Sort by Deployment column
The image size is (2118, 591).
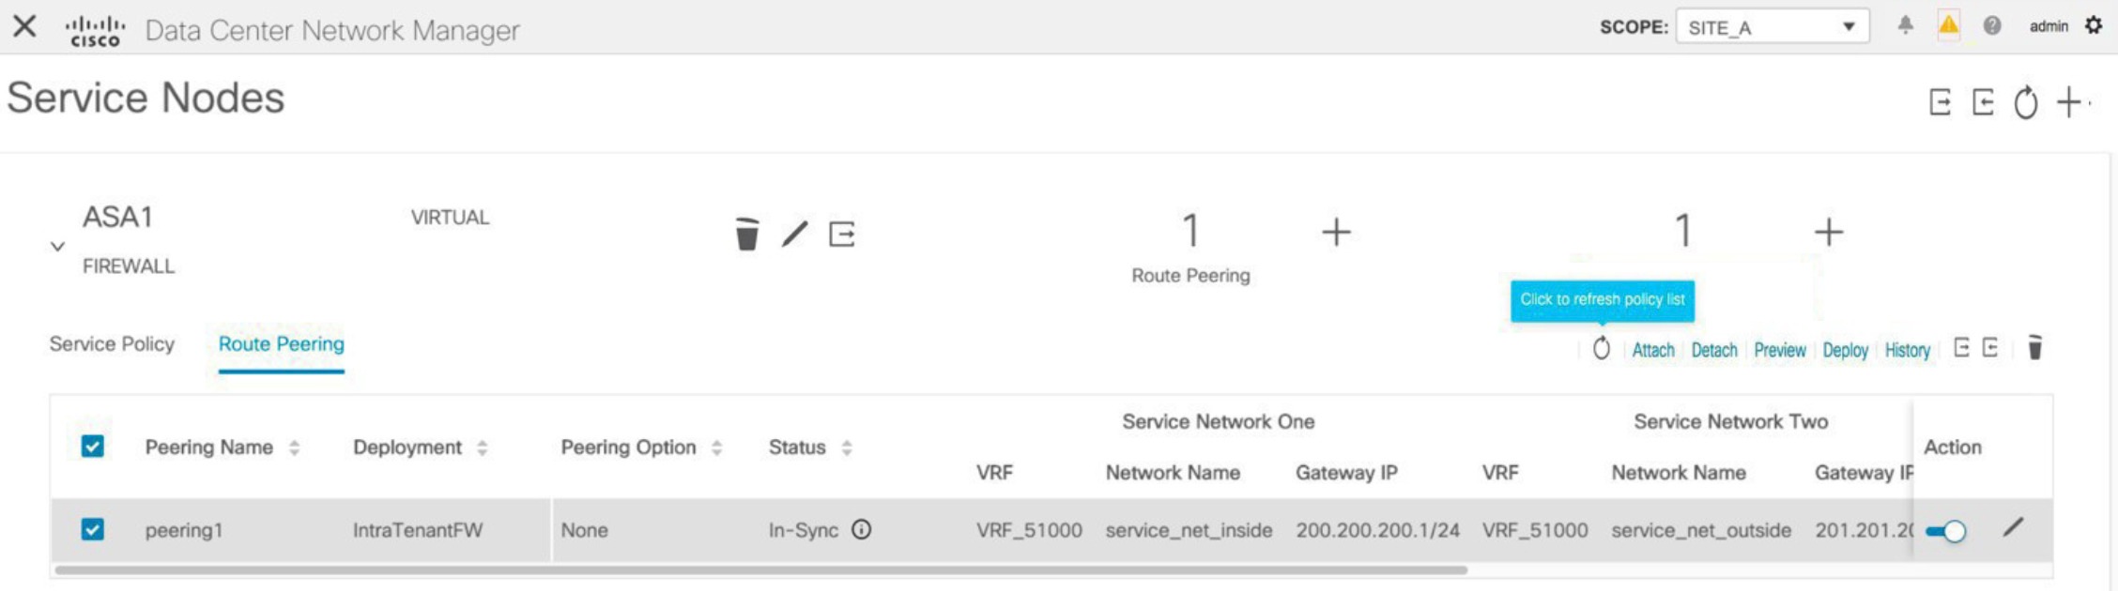point(482,448)
